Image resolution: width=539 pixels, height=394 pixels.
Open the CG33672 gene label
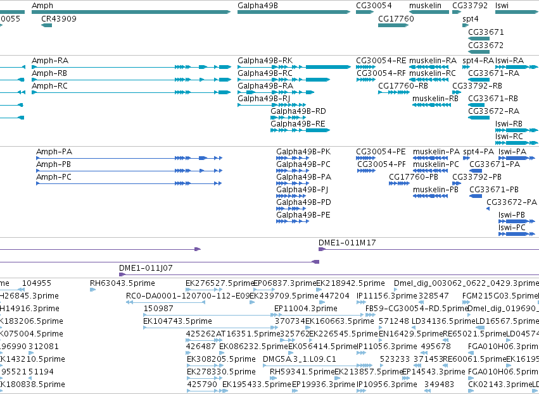click(x=486, y=46)
